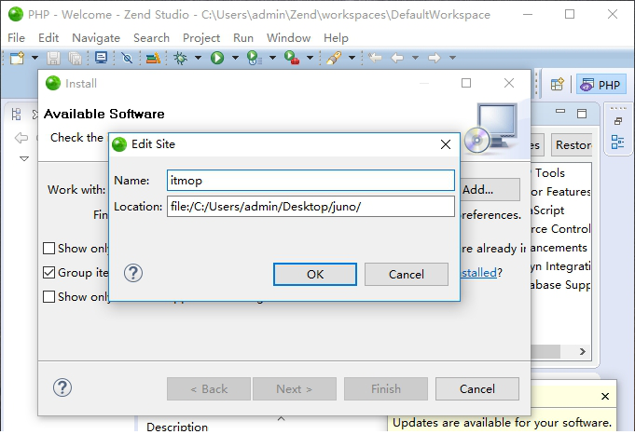Click the Restore button in Welcome page
Viewport: 635px width, 448px height.
pyautogui.click(x=572, y=144)
